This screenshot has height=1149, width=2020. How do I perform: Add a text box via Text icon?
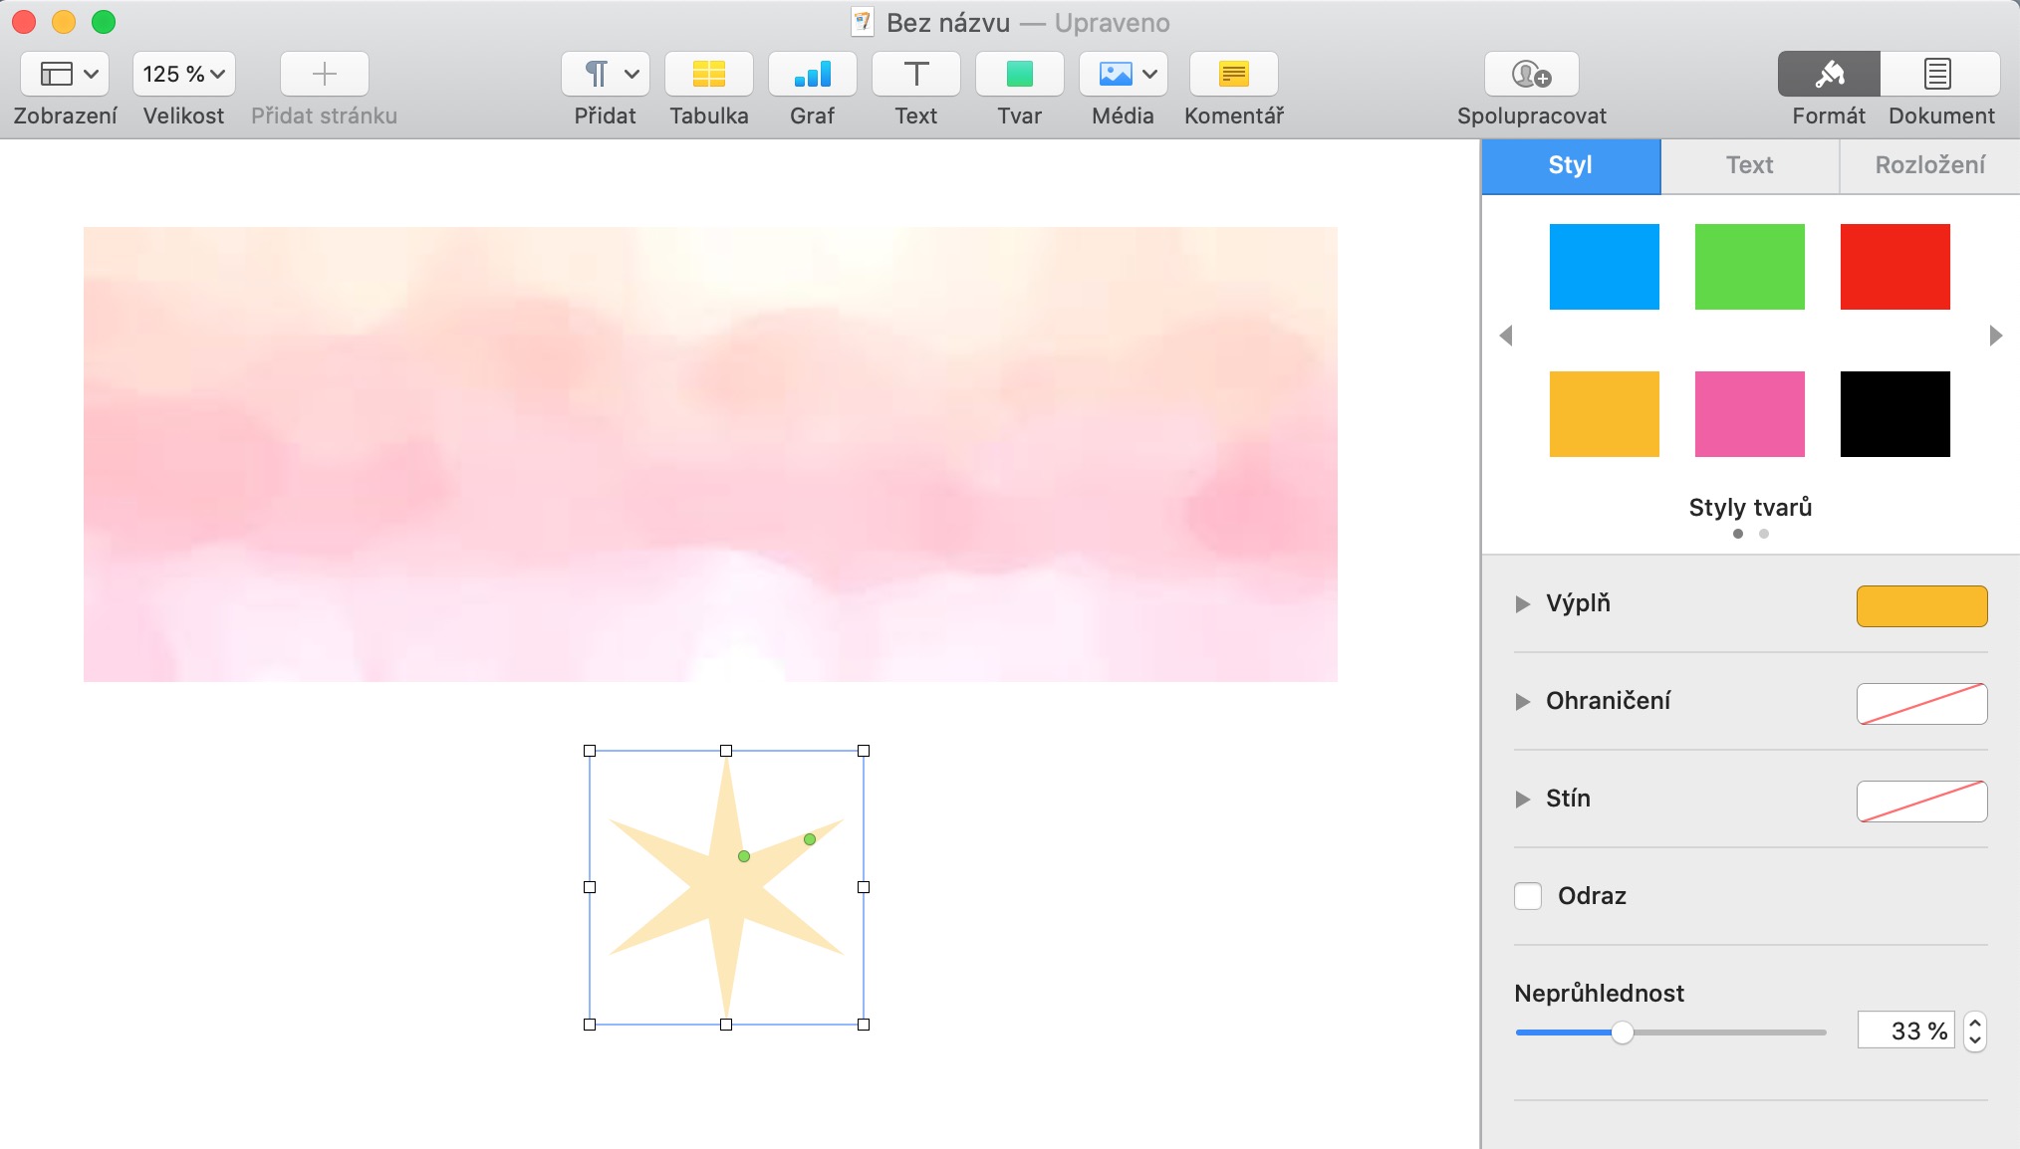coord(915,75)
